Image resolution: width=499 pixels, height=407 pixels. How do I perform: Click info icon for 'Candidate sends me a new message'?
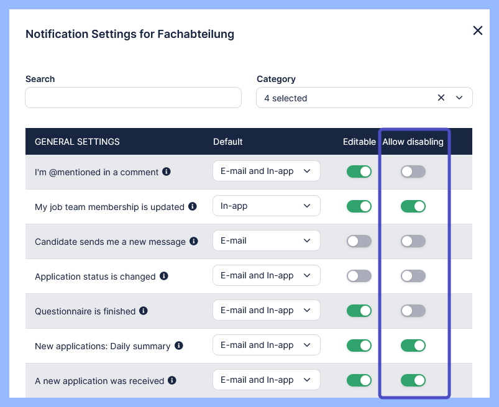(194, 241)
